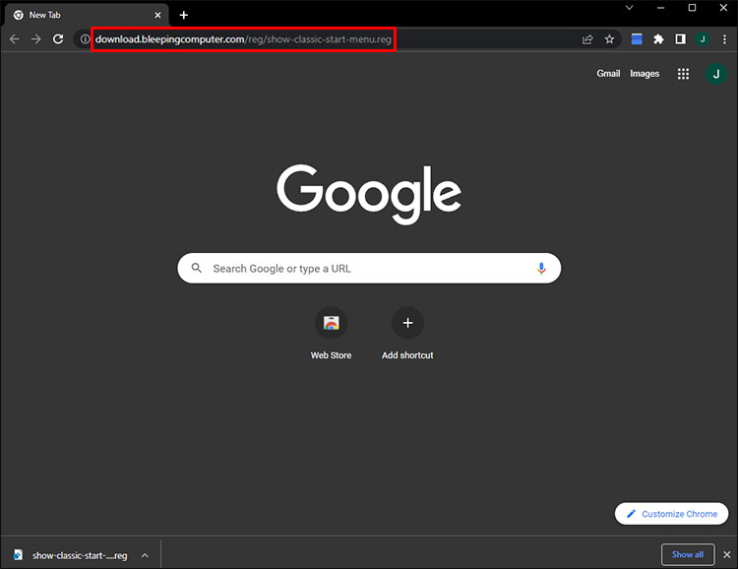Open the Google account J avatar on the page

(716, 74)
